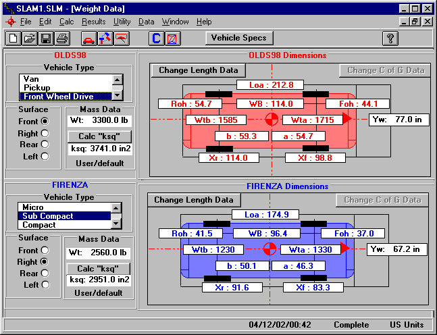Viewport: 437px width, 335px height.
Task: Click the blue C toolbar icon
Action: click(x=156, y=38)
